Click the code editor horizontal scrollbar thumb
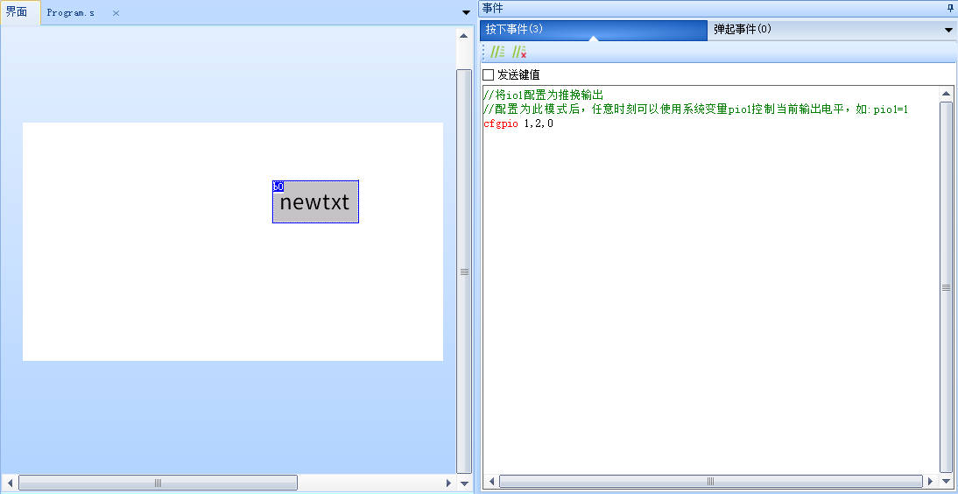This screenshot has width=958, height=494. (710, 481)
